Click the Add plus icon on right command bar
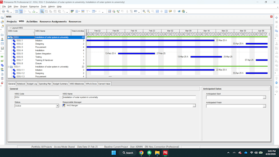Image resolution: width=279 pixels, height=157 pixels. 277,18
